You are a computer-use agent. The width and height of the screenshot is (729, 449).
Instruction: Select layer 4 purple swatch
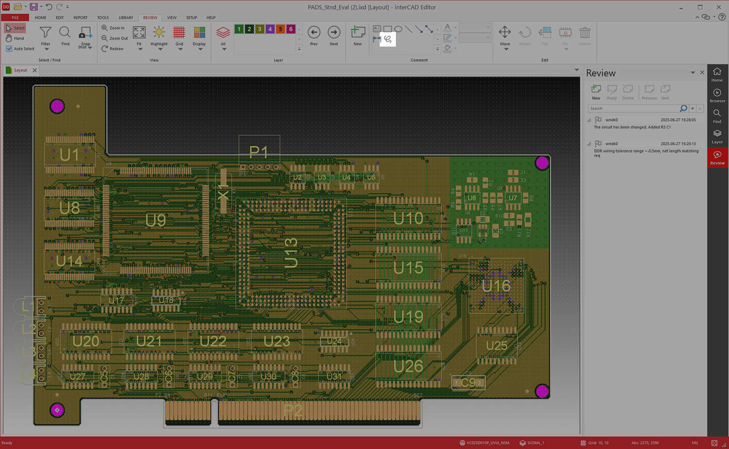(270, 29)
